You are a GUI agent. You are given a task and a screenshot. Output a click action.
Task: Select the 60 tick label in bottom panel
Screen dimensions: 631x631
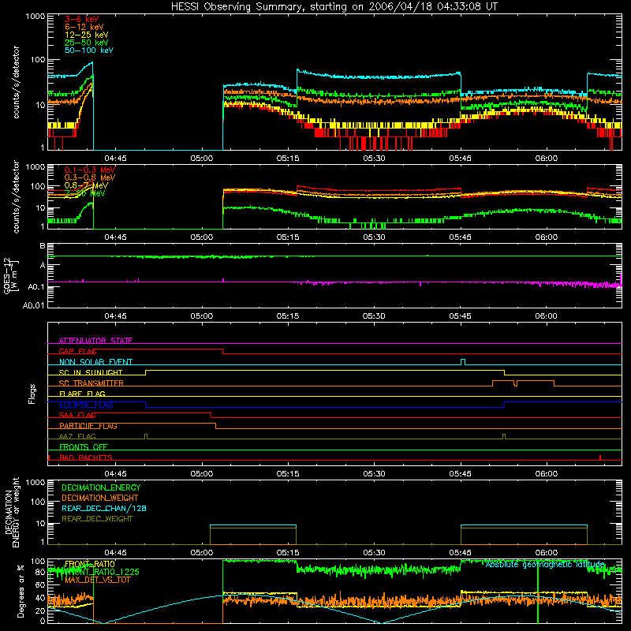[x=41, y=584]
